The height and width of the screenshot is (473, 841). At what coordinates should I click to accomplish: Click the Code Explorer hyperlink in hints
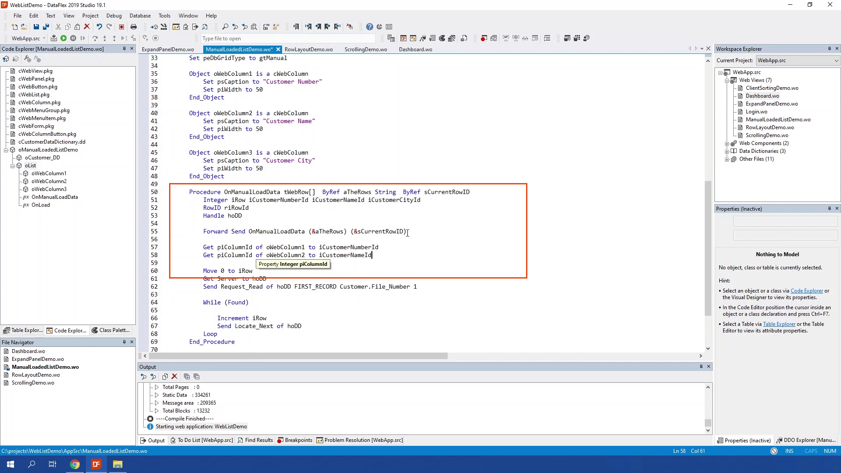806,291
